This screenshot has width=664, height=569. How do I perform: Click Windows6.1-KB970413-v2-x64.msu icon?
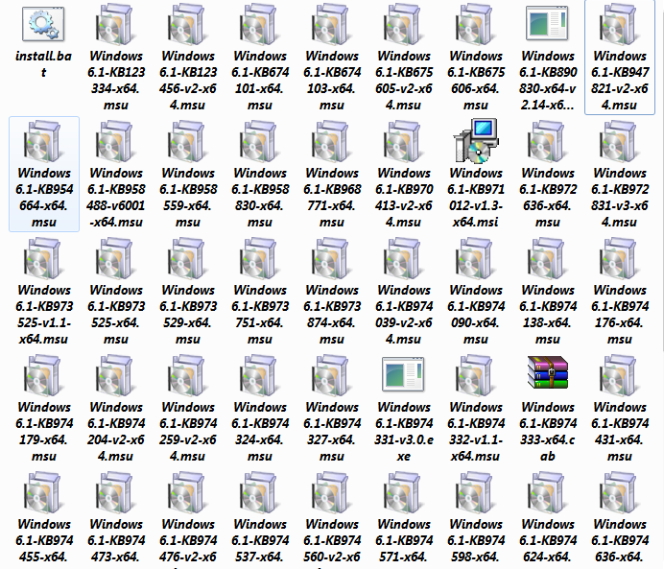coord(404,141)
